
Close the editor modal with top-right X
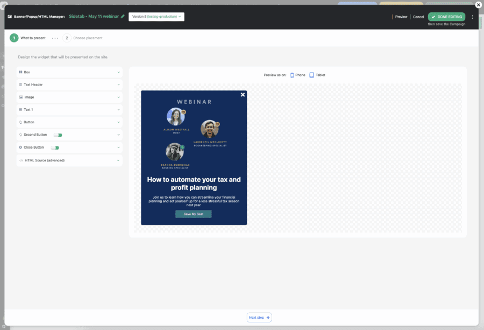click(x=478, y=5)
